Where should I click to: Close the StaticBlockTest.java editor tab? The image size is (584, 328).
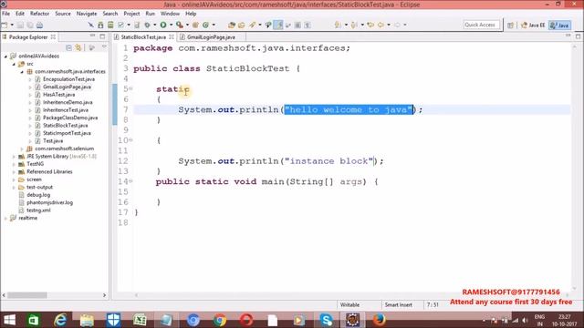(x=172, y=36)
